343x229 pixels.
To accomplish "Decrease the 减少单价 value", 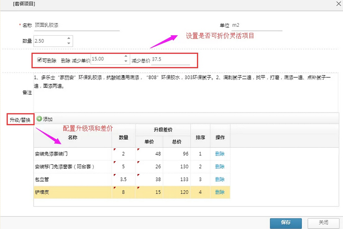I will click(126, 61).
